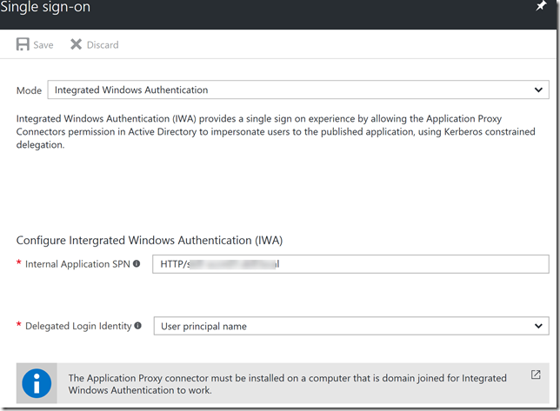Viewport: 560px width, 411px height.
Task: Click chevron on User principal name dropdown
Action: (539, 326)
